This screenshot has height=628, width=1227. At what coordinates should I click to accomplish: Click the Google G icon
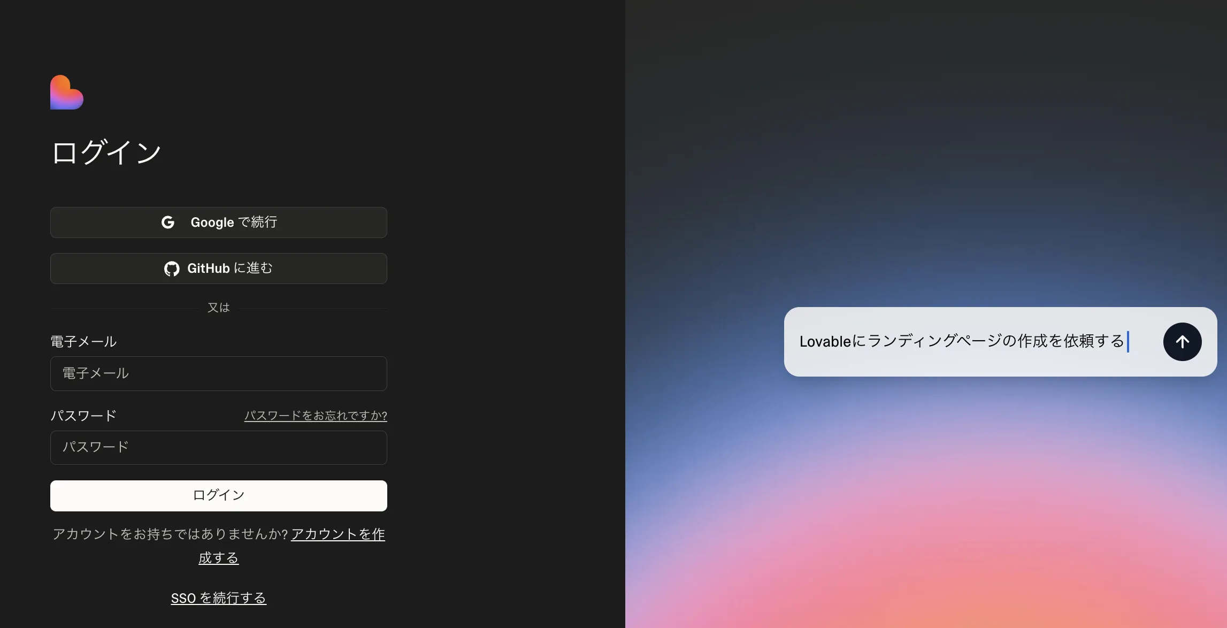(168, 223)
